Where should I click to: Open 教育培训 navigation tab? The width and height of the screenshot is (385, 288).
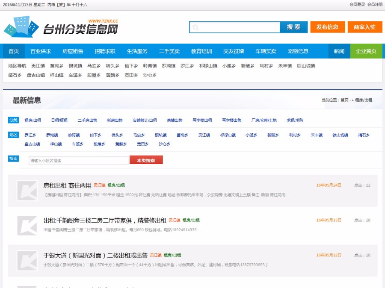pyautogui.click(x=201, y=51)
